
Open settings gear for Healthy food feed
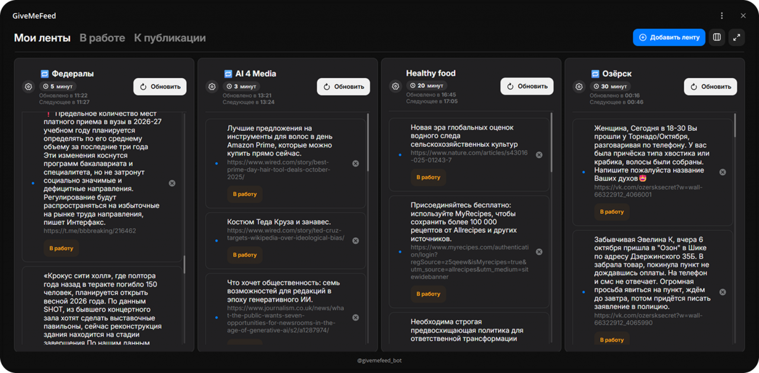tap(396, 87)
